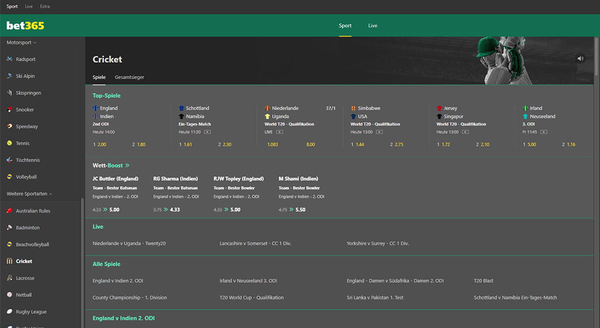Screen dimensions: 600x328
Task: Collapse the Motorsport section chevron
Action: (x=35, y=43)
